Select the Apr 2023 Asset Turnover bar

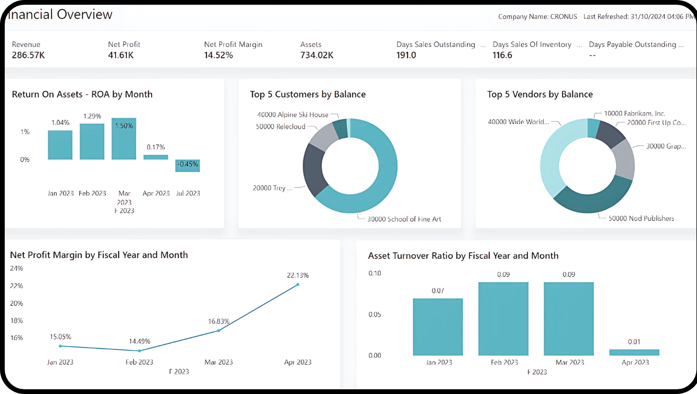[634, 352]
